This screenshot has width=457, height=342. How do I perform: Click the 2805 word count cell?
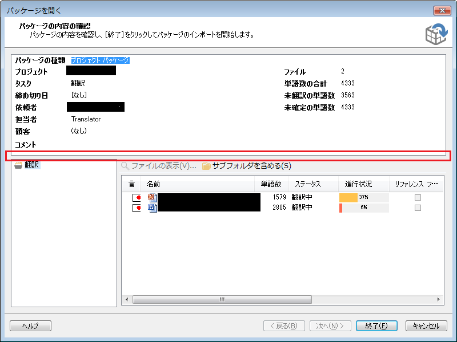279,207
